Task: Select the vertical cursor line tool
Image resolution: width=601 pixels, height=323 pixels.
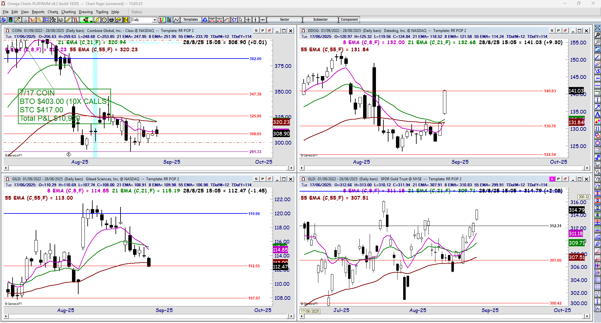Action: [255, 20]
